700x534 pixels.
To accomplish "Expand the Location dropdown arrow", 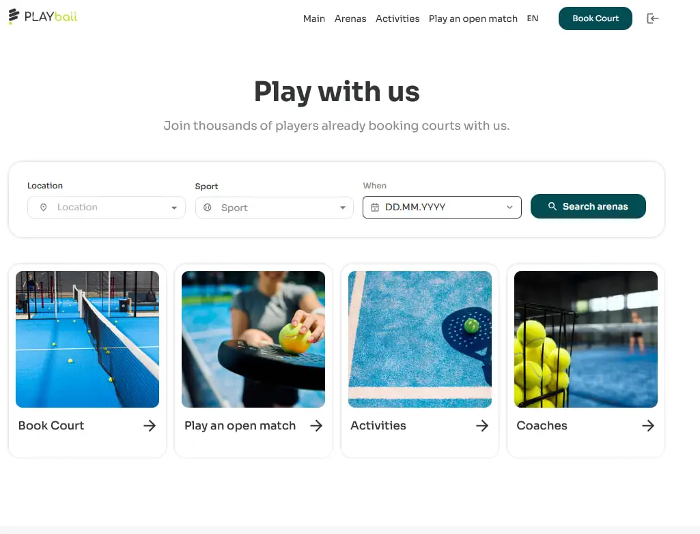I will 174,208.
